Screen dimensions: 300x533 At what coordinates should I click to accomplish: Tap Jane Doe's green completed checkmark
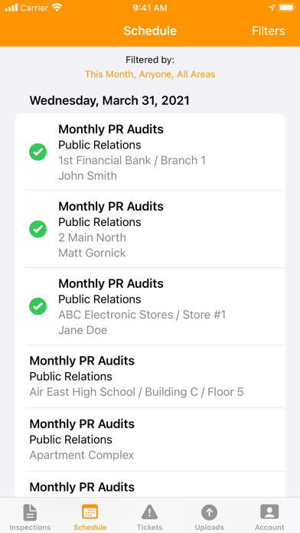click(38, 306)
